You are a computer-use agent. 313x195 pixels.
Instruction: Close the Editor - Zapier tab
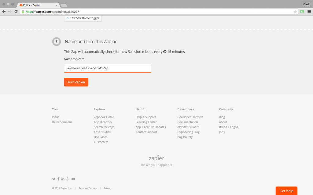coord(57,5)
